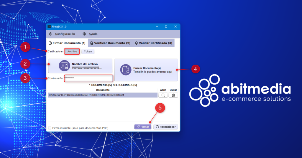Switch to Firmar Documento (1) tab
The height and width of the screenshot is (158, 302).
[x=67, y=43]
